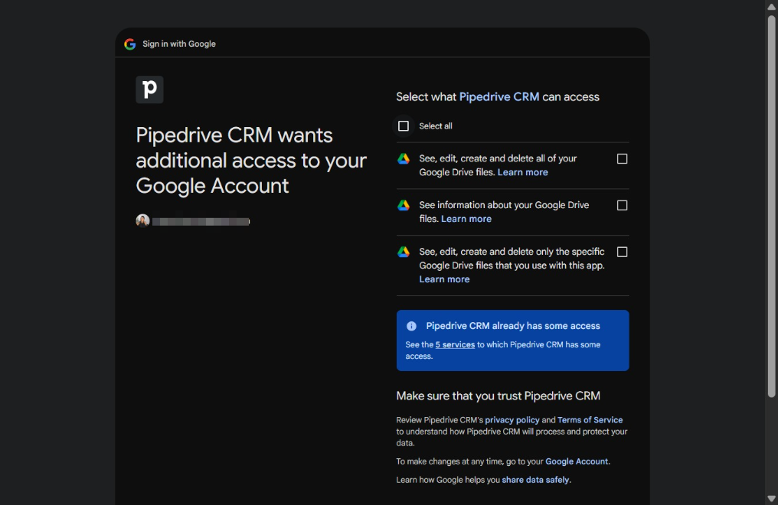View the 5 services link
Image resolution: width=778 pixels, height=505 pixels.
455,344
